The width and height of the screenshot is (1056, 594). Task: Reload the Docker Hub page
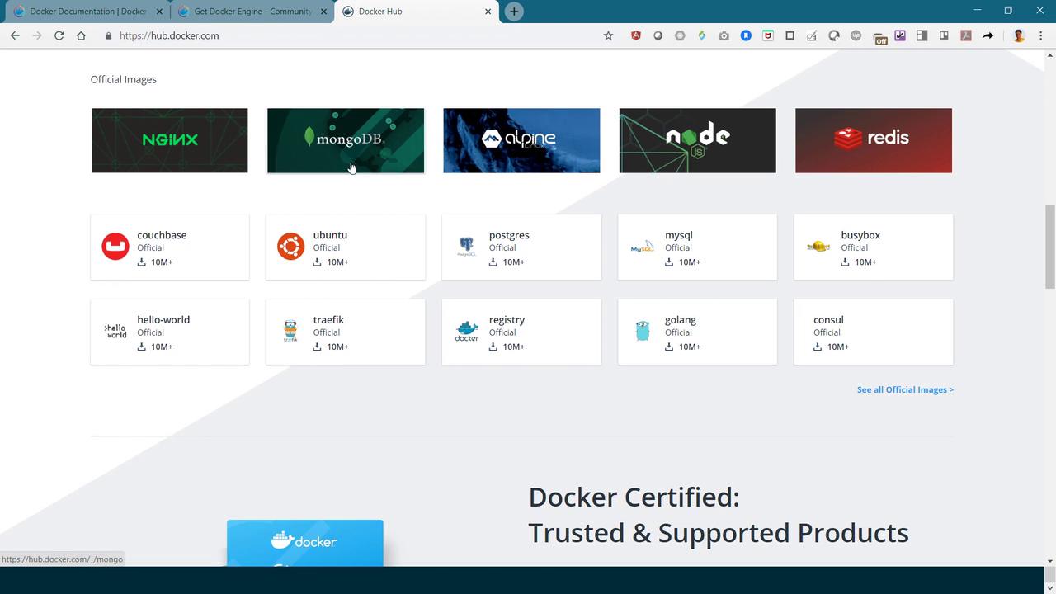click(x=59, y=35)
